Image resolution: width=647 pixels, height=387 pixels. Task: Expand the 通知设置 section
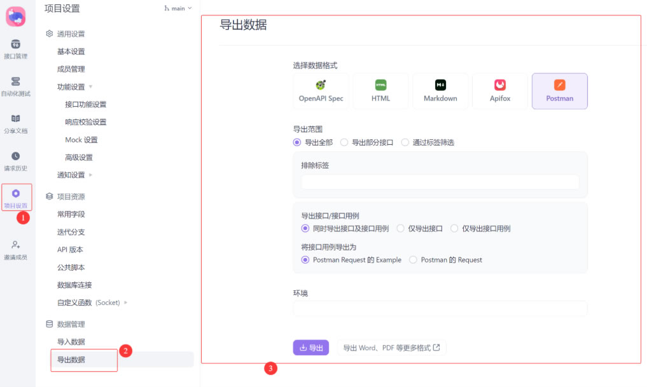[x=90, y=175]
